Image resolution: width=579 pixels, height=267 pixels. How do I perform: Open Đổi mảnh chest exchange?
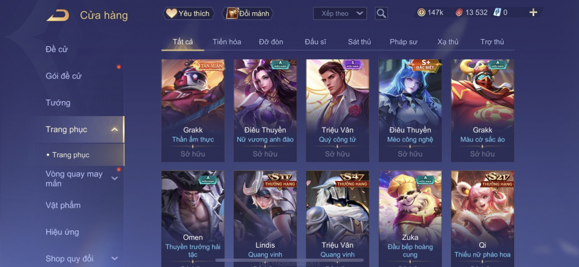[248, 13]
